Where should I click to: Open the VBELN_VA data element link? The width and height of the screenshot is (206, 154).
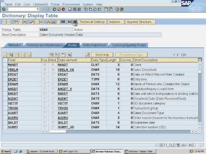(x=66, y=70)
